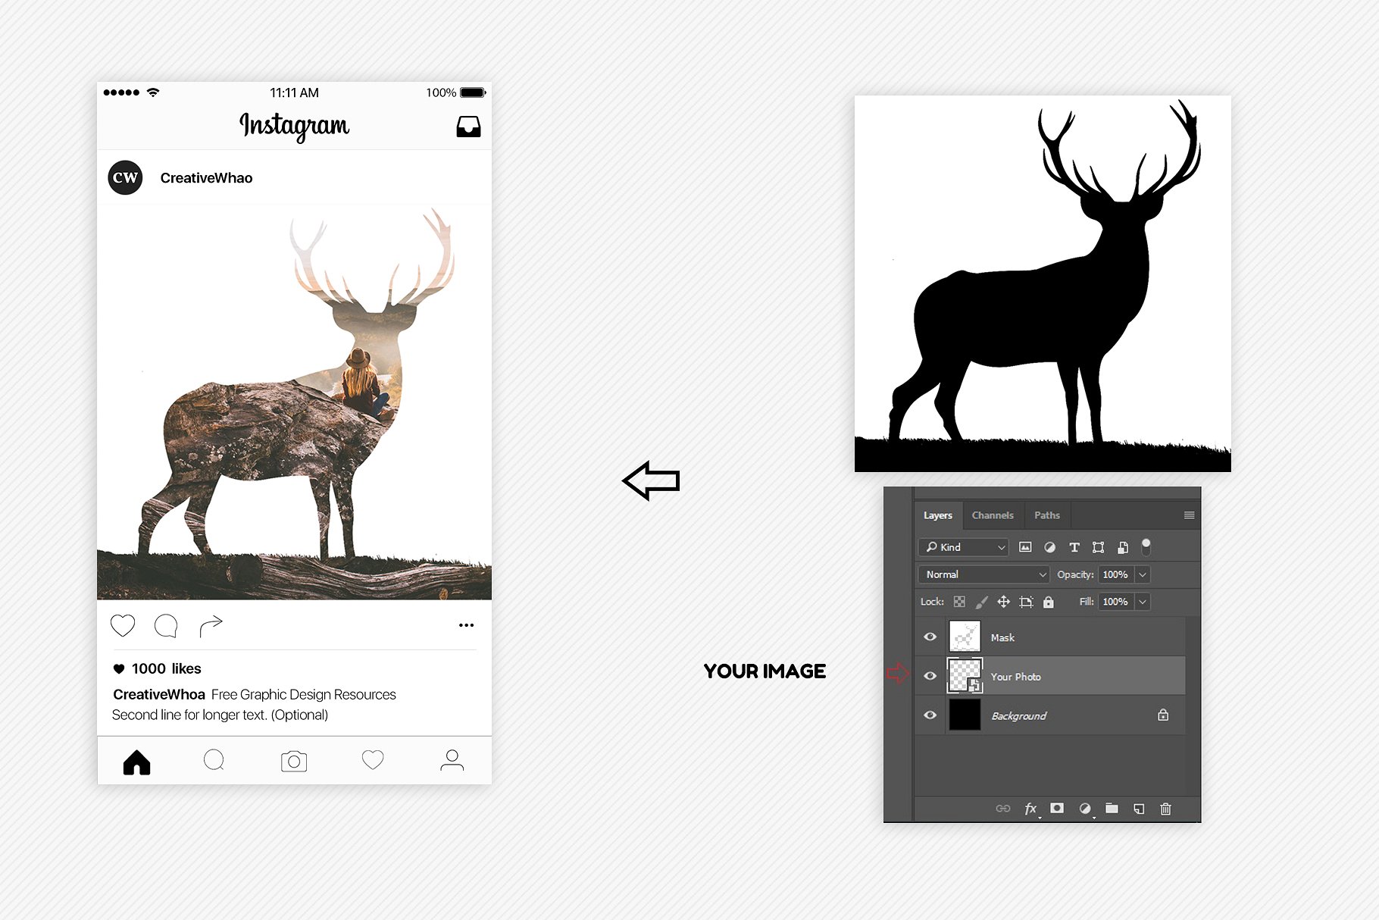Image resolution: width=1379 pixels, height=920 pixels.
Task: Switch to the Channels tab
Action: [x=993, y=515]
